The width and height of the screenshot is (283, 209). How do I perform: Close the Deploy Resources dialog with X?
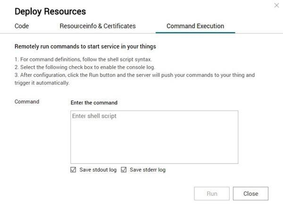(x=276, y=5)
